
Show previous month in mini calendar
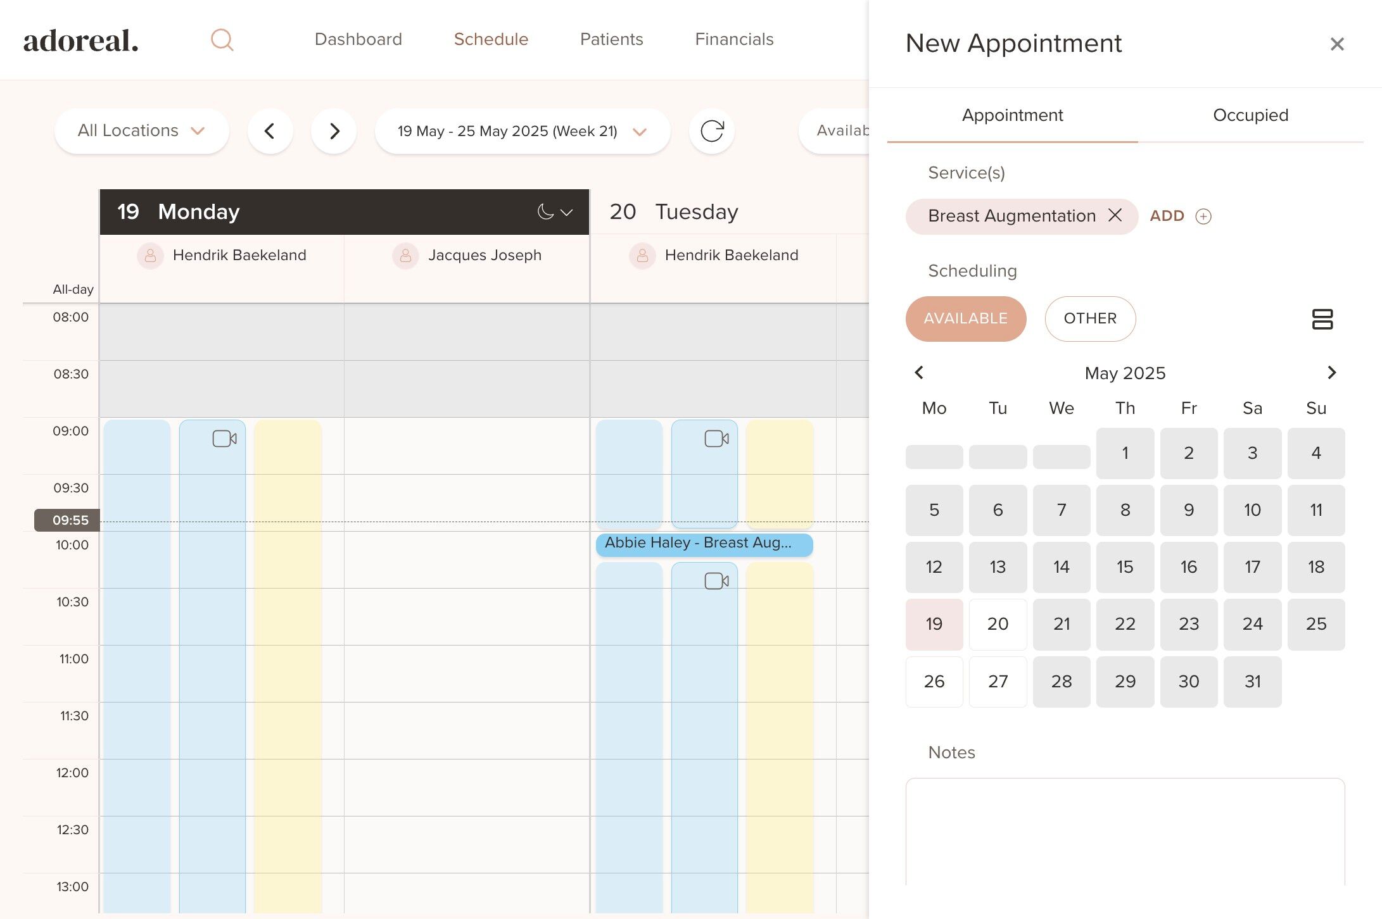click(x=919, y=373)
